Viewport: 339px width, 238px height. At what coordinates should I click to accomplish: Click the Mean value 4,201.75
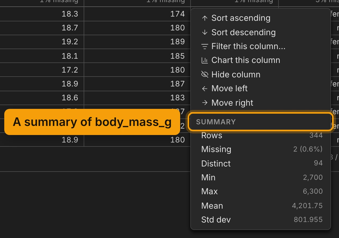coord(307,206)
